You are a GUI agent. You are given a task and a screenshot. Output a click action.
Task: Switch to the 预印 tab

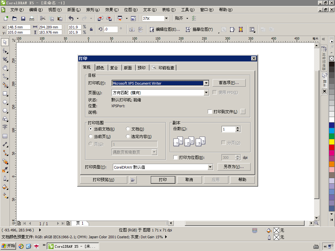point(141,68)
